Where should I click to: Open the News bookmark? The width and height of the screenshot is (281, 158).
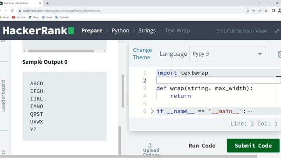(x=47, y=18)
